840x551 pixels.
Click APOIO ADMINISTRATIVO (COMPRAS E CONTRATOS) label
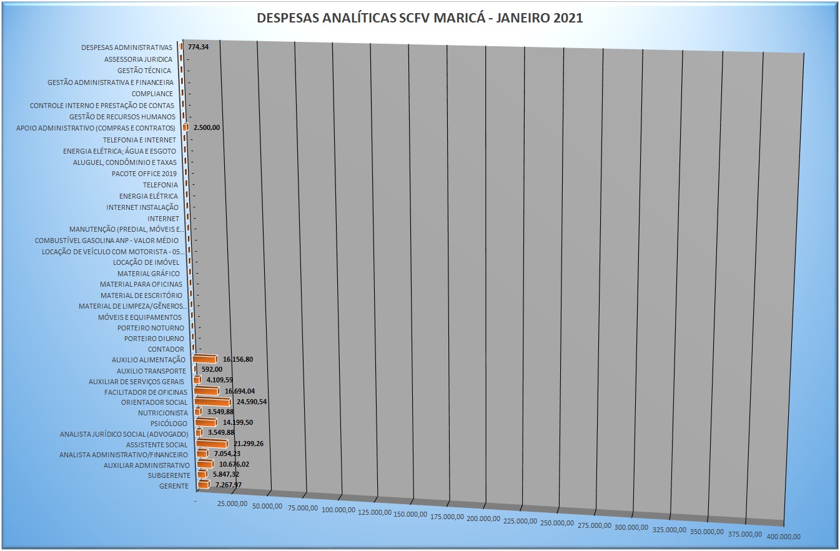[x=96, y=128]
